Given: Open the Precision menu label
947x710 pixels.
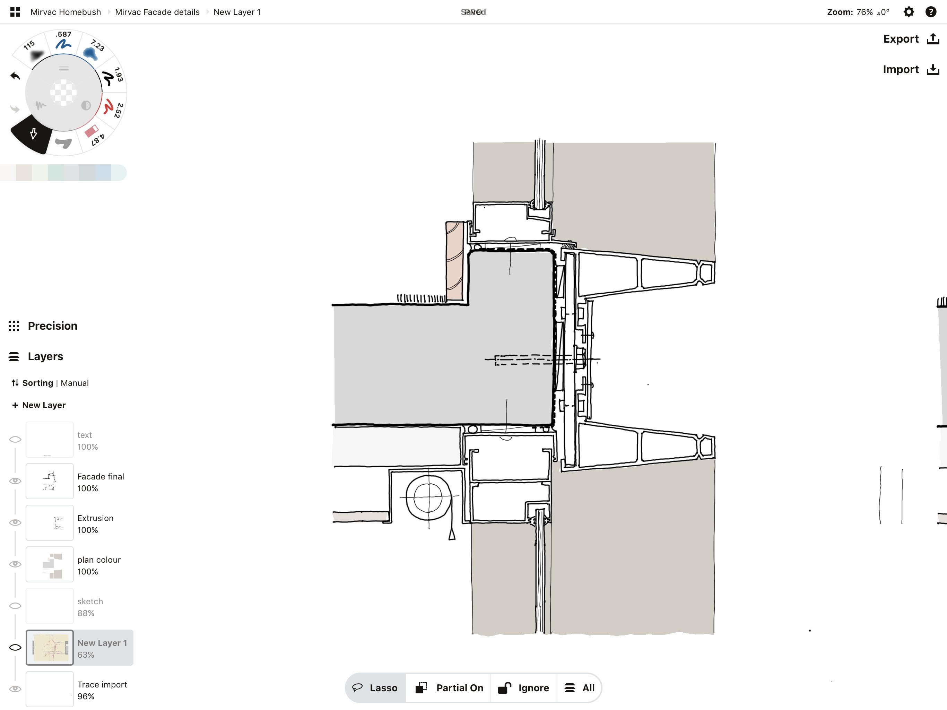Looking at the screenshot, I should click(53, 326).
